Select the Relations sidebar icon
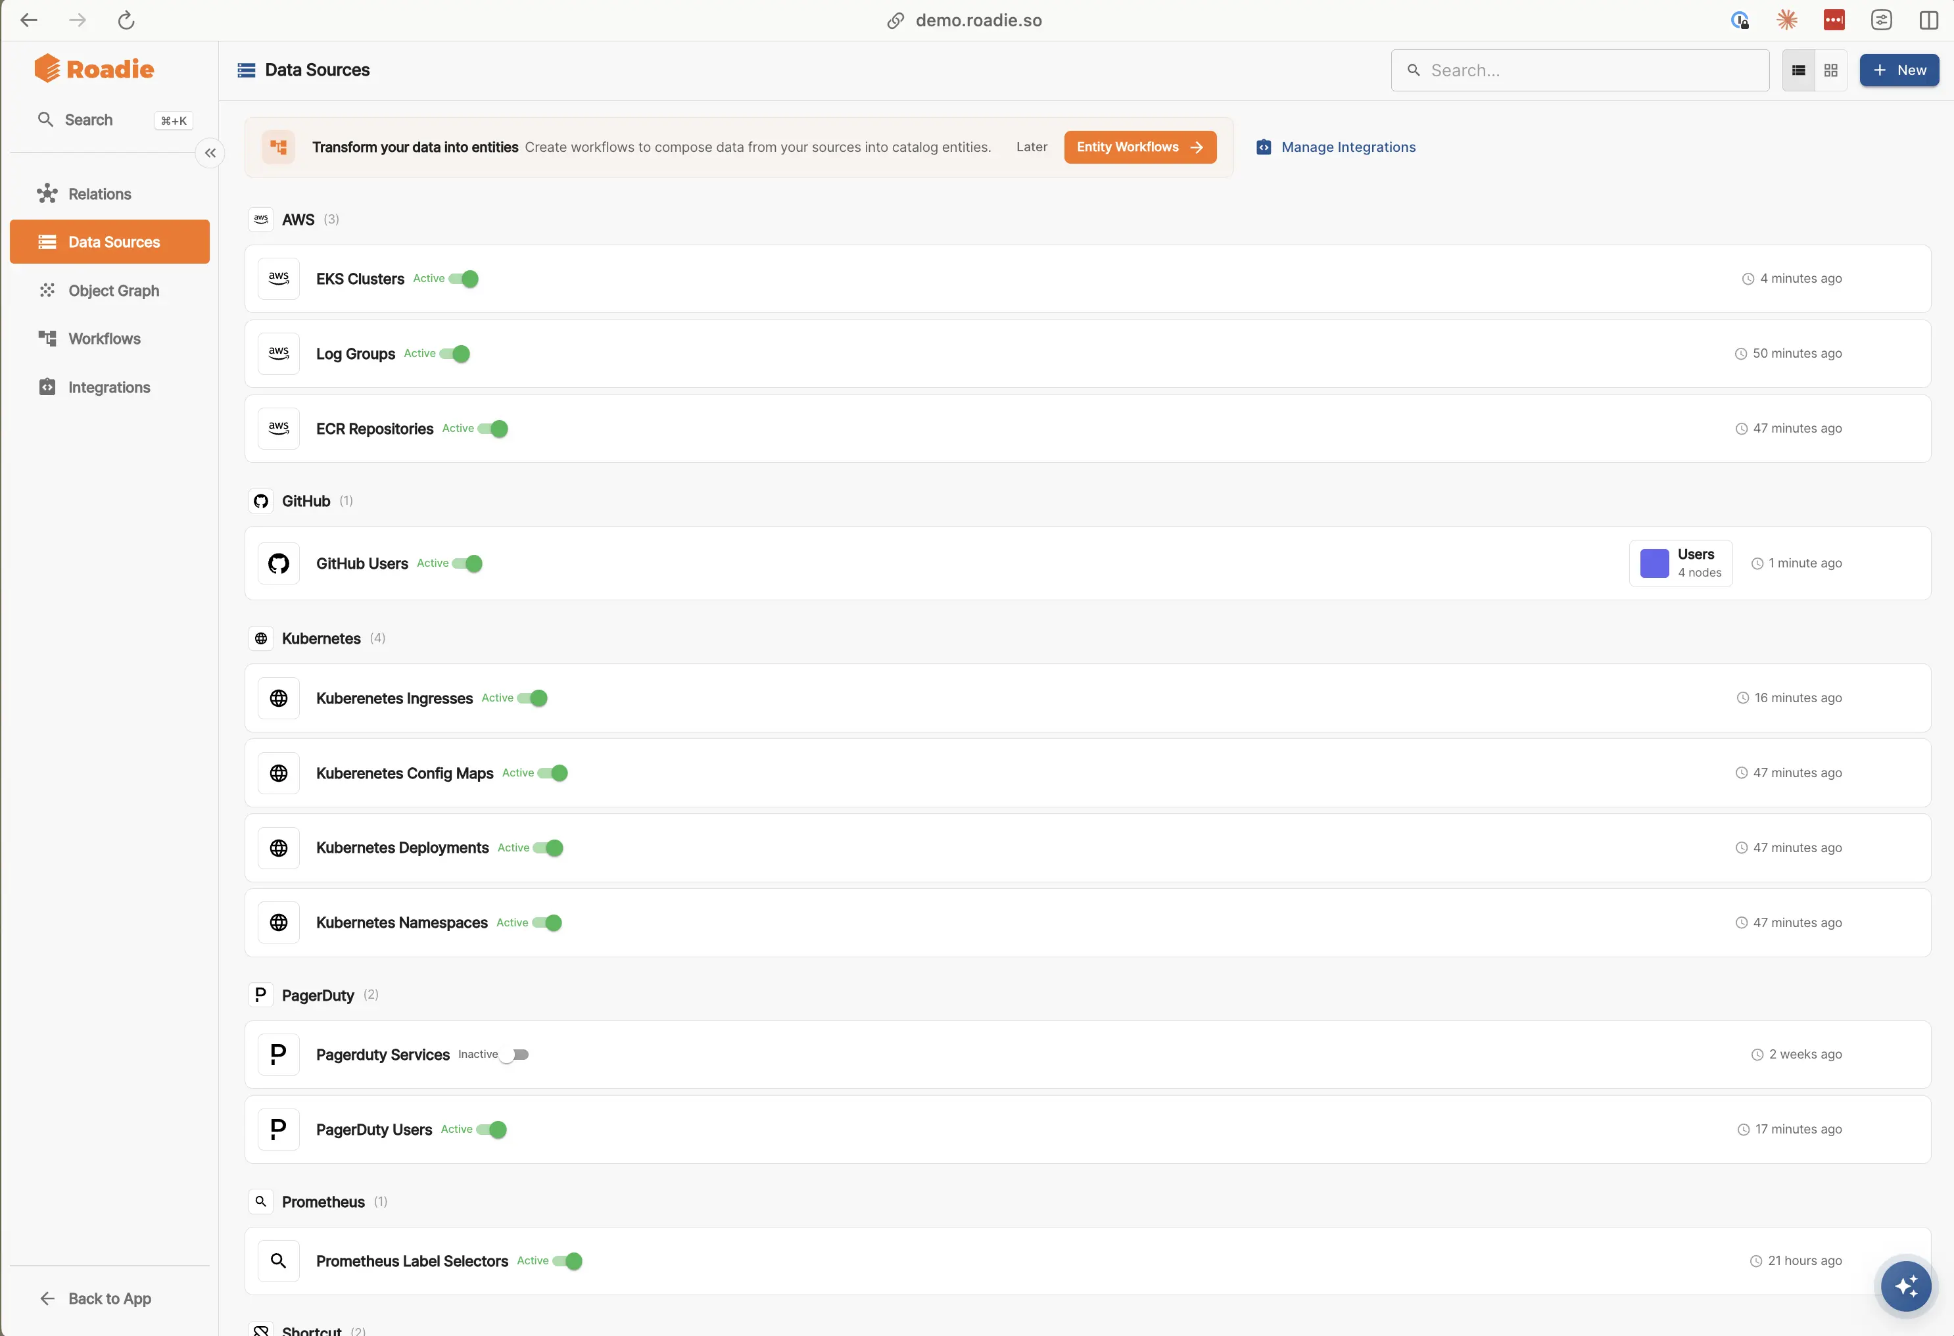The width and height of the screenshot is (1954, 1336). coord(47,193)
